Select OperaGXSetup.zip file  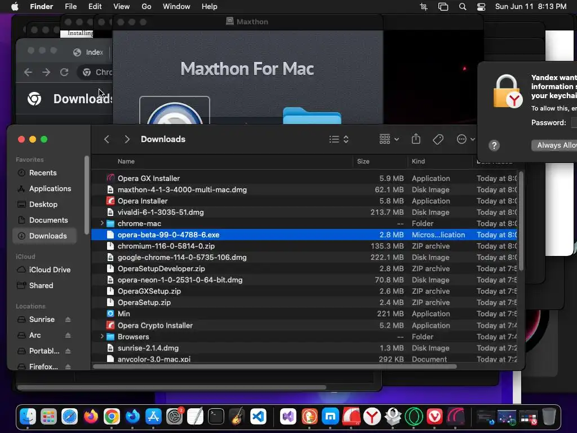coord(304,291)
